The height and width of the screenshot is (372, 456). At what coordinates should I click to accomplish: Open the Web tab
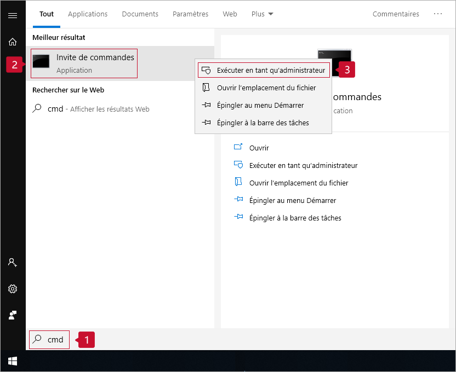[230, 14]
